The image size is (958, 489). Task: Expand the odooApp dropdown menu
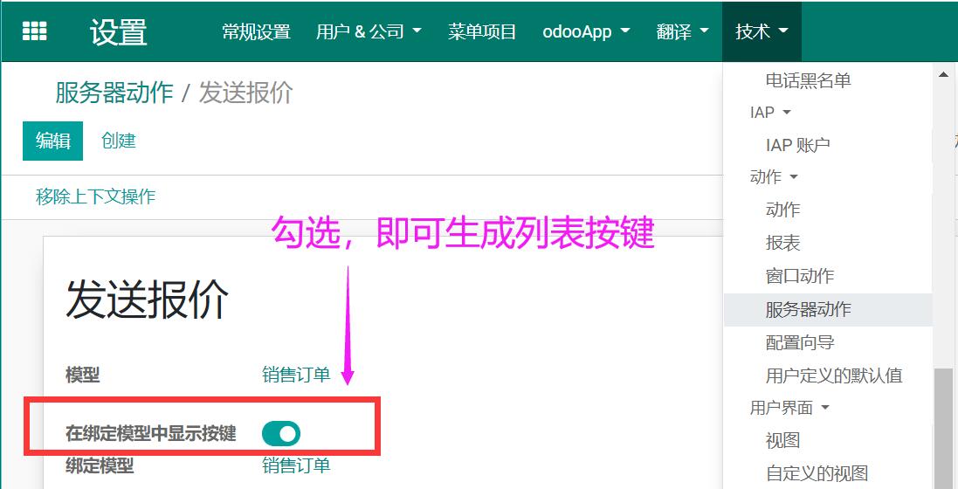586,31
